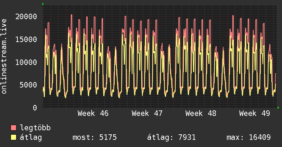This screenshot has width=282, height=147.
Task: Click the 'max: 16409' statistic
Action: 248,137
